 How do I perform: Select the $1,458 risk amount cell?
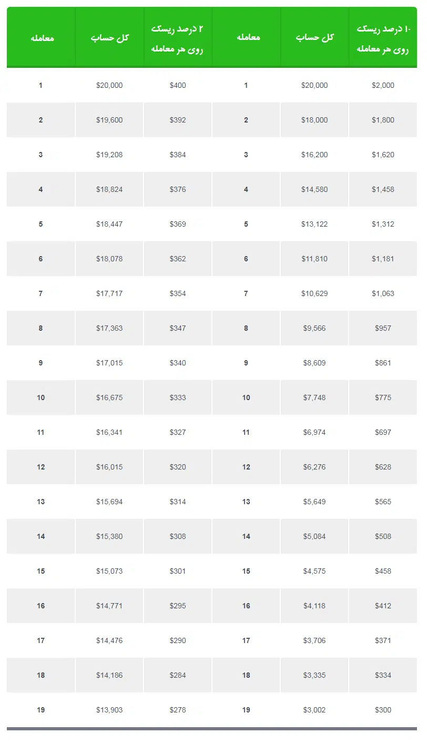pos(383,189)
